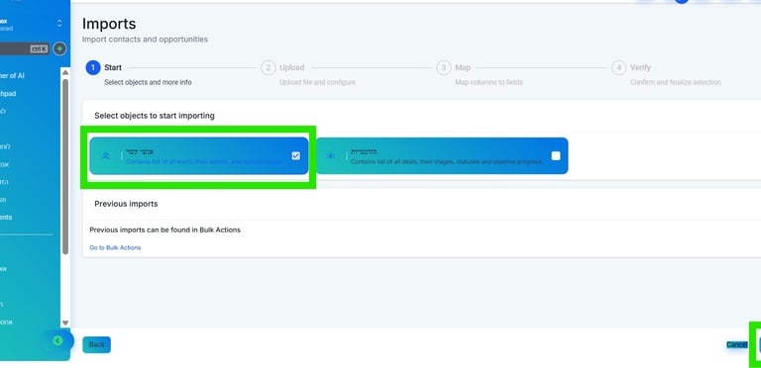Click the sidebar scrollbar thumb

coord(65,166)
